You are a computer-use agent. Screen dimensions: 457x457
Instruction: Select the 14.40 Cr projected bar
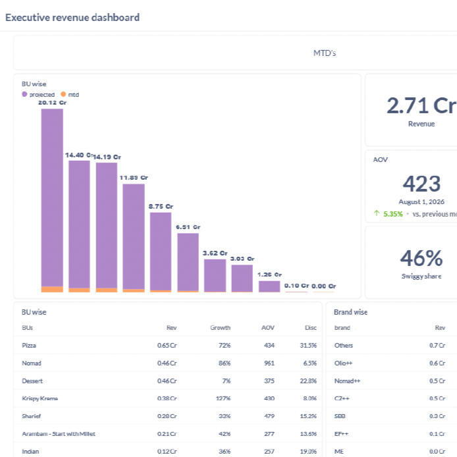click(x=79, y=225)
